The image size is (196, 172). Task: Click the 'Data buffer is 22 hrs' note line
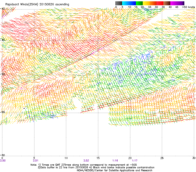[96, 168]
